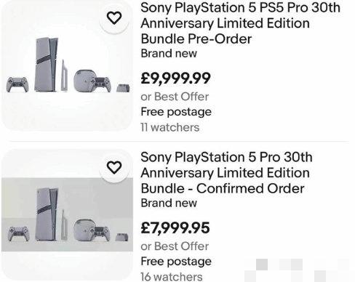Image resolution: width=355 pixels, height=282 pixels.
Task: Click '16 watchers' text
Action: pyautogui.click(x=172, y=277)
